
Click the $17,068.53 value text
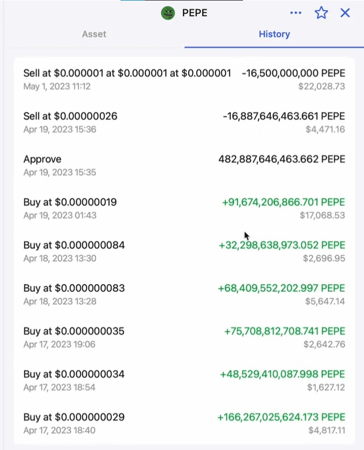click(x=322, y=215)
